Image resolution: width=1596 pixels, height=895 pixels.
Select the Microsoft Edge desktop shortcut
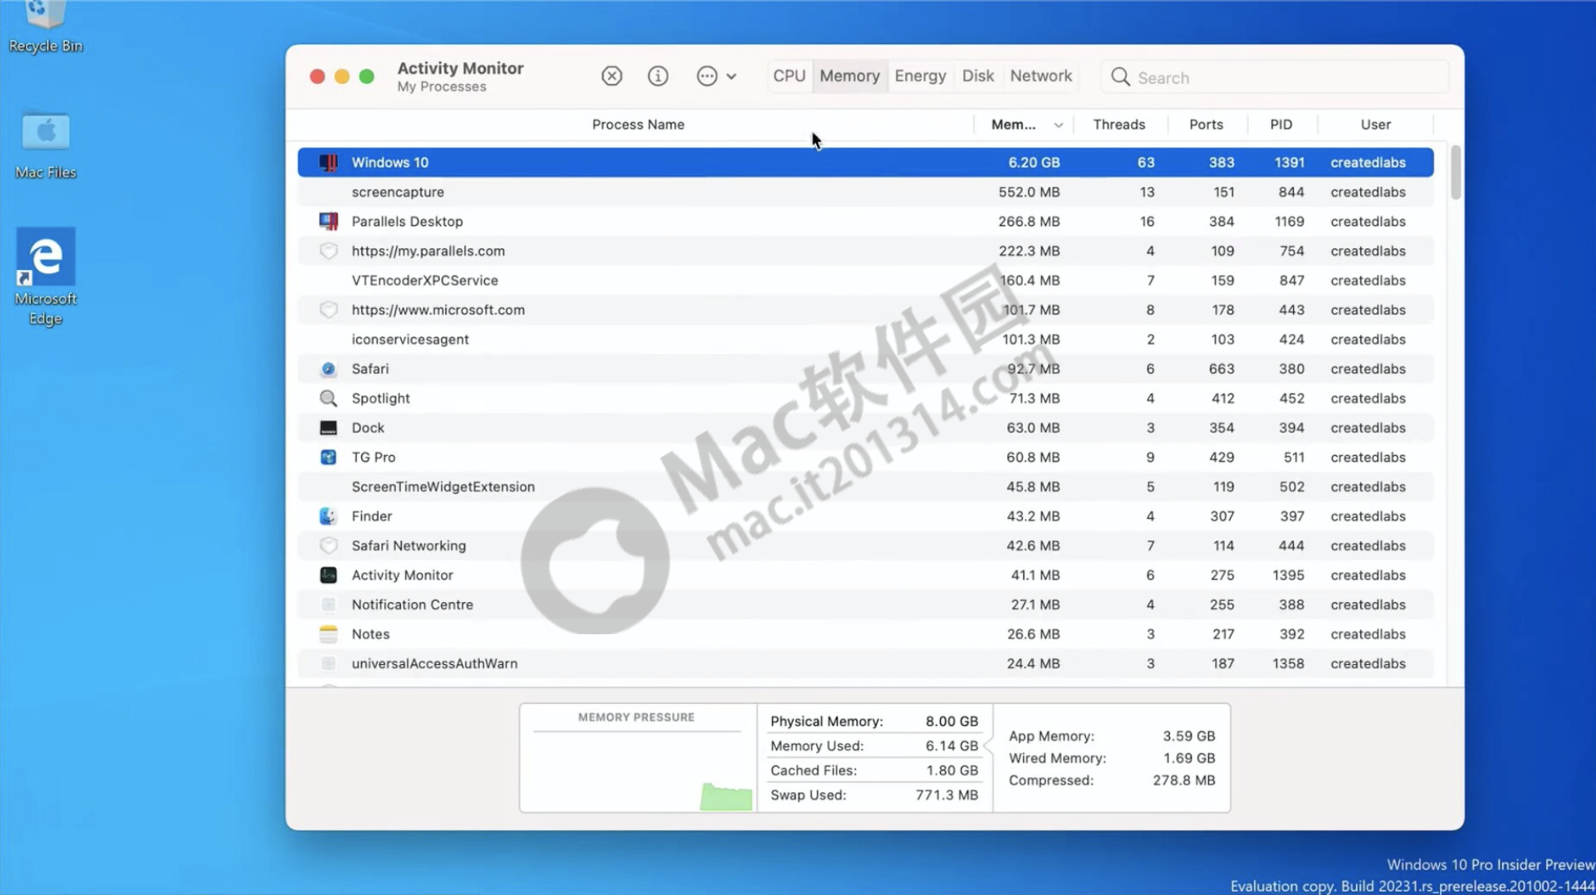tap(46, 276)
